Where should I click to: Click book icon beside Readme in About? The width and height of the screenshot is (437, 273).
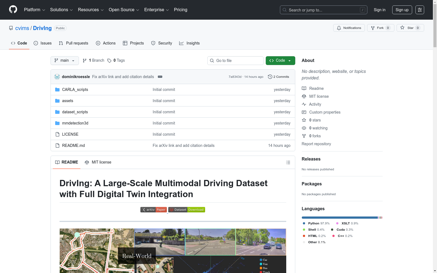[x=304, y=88]
